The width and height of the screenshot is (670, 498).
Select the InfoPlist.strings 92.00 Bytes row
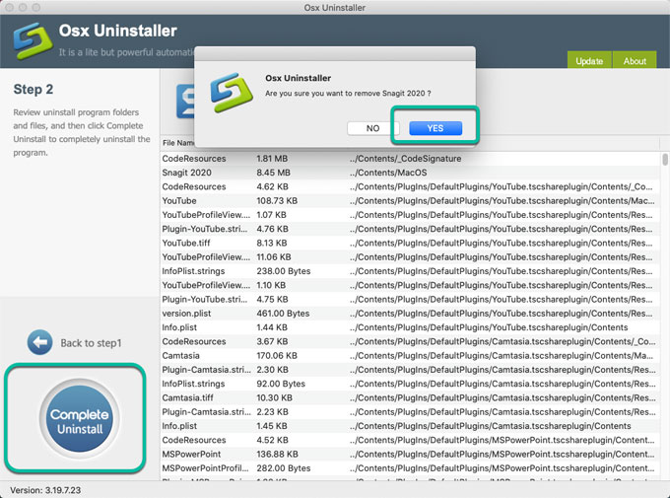pyautogui.click(x=410, y=384)
